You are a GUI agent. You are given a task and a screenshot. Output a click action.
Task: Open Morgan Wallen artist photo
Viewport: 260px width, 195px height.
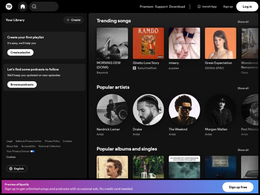221,110
